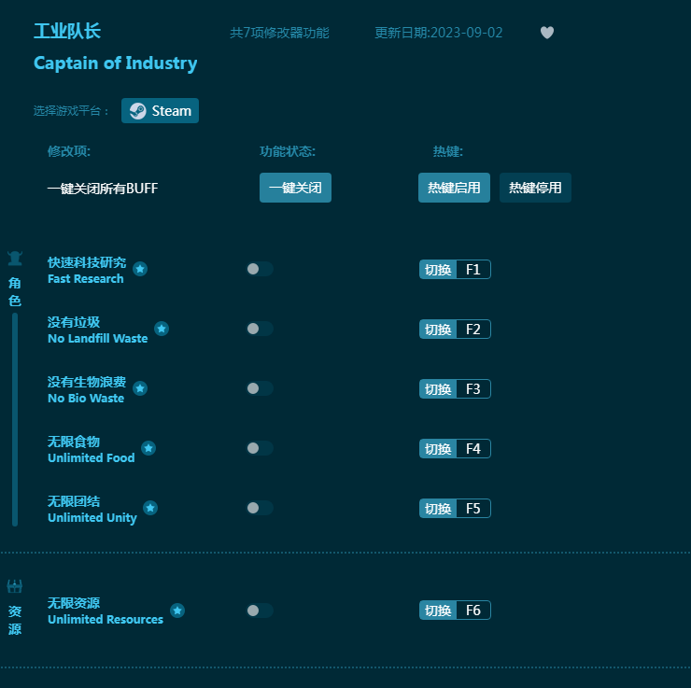Enable the Unlimited Food switch
The image size is (691, 688).
[x=260, y=448]
